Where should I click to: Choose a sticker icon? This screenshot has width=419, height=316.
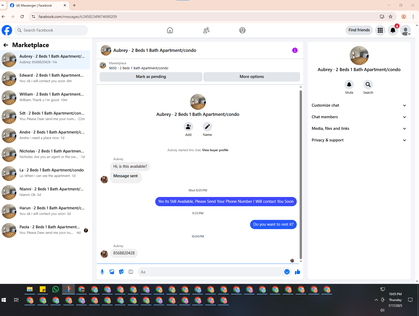(121, 272)
